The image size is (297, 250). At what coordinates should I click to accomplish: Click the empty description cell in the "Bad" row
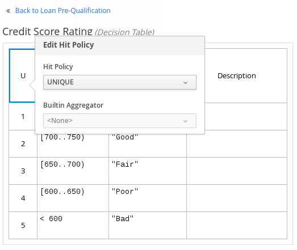(x=237, y=226)
